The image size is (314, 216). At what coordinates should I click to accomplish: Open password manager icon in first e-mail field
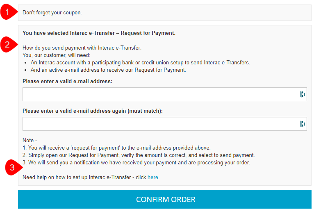[x=303, y=94]
